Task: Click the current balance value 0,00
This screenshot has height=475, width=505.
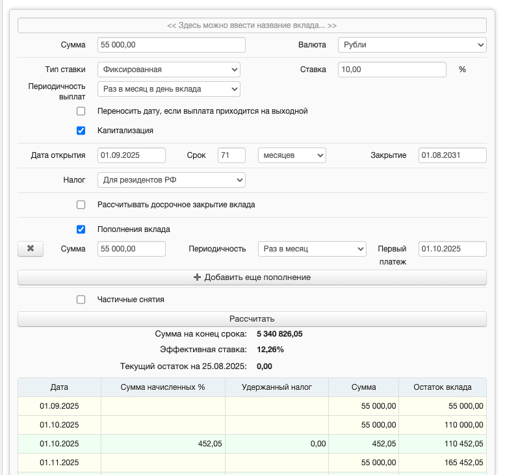Action: 265,366
